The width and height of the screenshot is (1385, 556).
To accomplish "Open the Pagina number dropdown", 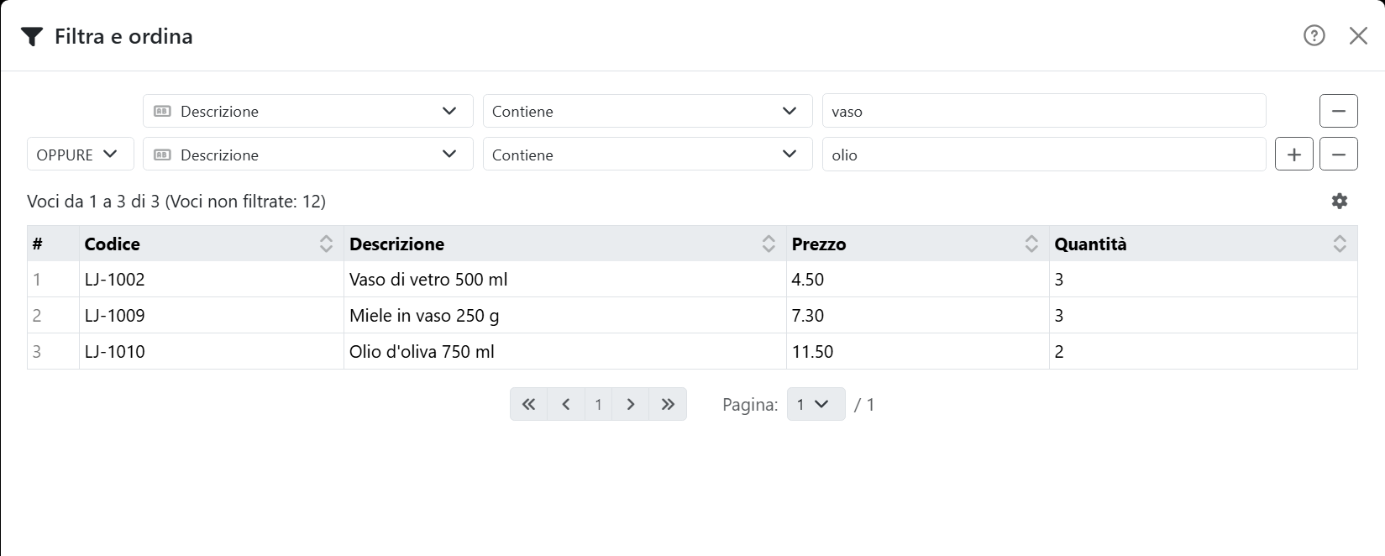I will [x=816, y=404].
